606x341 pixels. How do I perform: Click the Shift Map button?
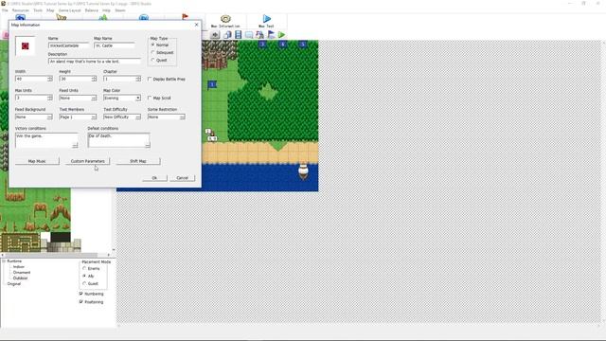coord(138,161)
